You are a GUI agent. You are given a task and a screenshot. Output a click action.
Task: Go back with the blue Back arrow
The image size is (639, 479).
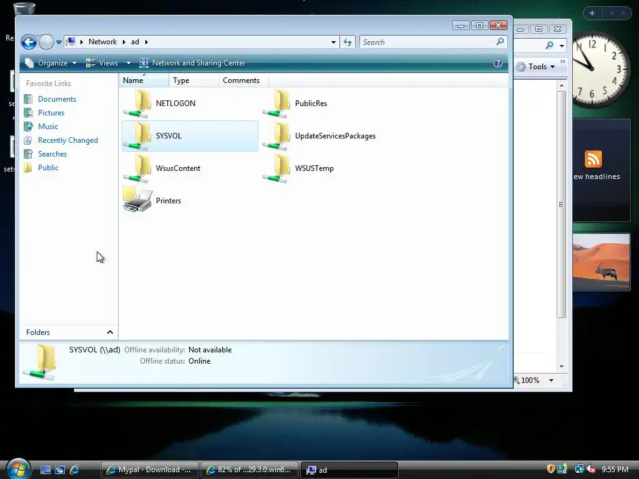pyautogui.click(x=29, y=42)
